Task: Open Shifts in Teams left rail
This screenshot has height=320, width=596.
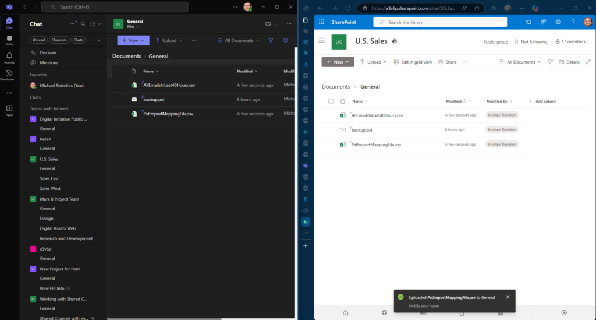Action: (x=9, y=40)
